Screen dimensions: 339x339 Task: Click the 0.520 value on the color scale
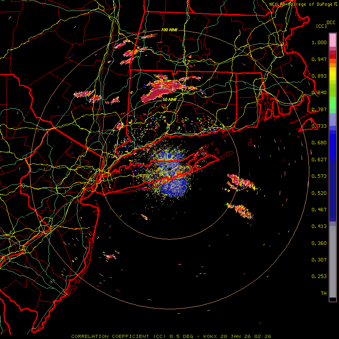click(x=319, y=193)
